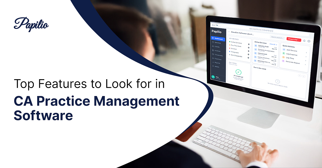Focus the Quick search field
The height and width of the screenshot is (168, 322).
coord(277,37)
